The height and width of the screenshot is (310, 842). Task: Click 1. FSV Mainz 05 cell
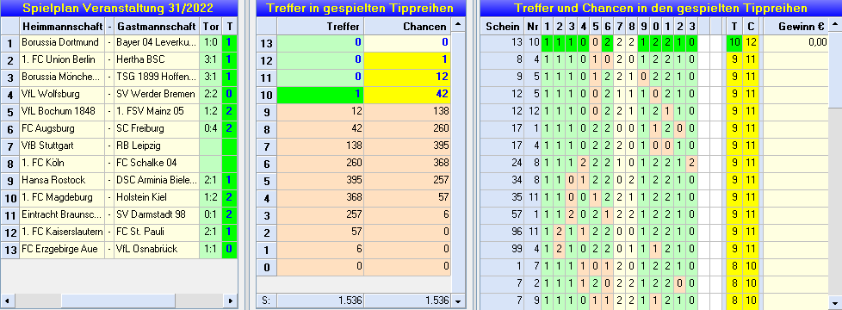157,112
